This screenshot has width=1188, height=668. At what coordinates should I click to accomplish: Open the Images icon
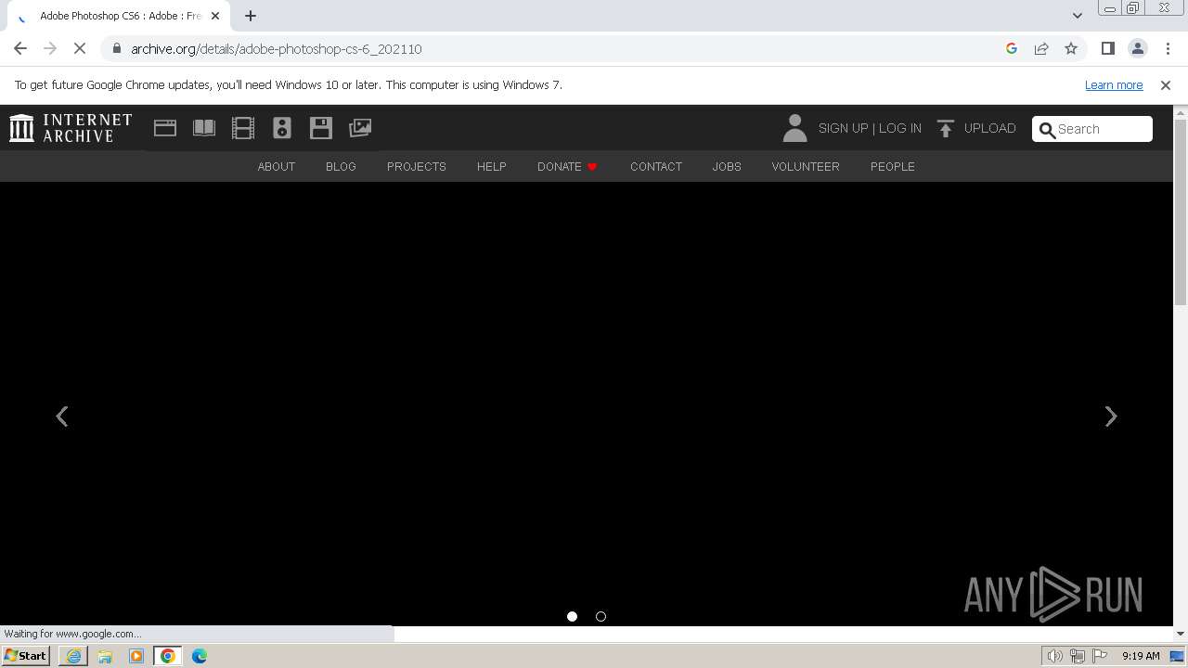pos(360,128)
